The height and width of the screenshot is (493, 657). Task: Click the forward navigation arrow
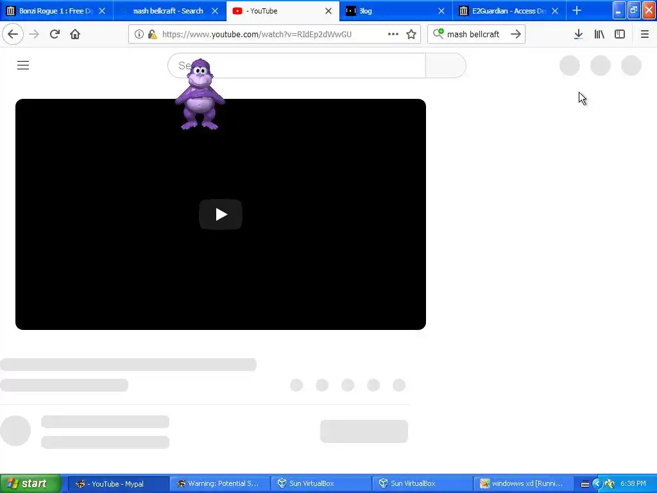pyautogui.click(x=34, y=34)
